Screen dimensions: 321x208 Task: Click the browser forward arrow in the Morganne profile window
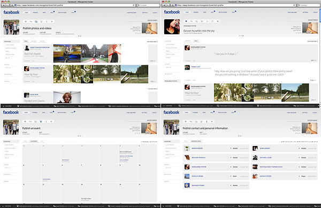tap(167, 5)
